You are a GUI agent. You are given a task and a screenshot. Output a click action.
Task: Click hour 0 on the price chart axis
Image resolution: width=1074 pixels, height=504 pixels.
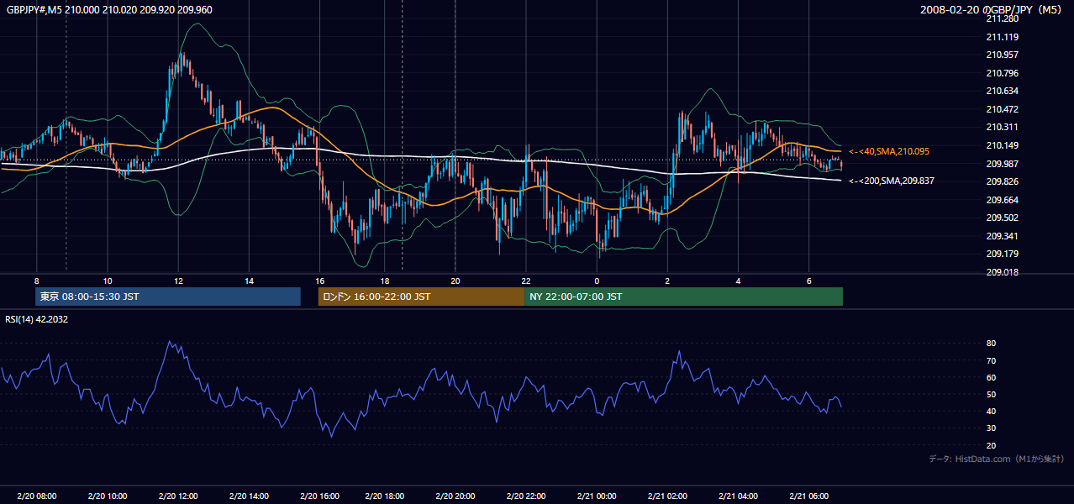[x=597, y=281]
